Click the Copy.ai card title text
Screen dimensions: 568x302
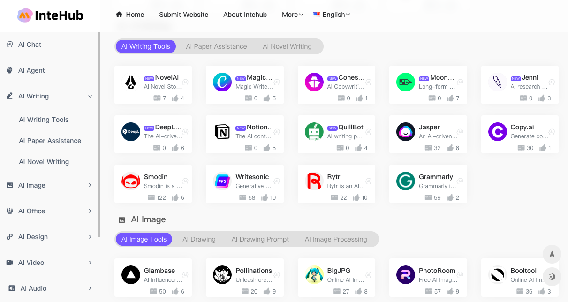tap(522, 127)
